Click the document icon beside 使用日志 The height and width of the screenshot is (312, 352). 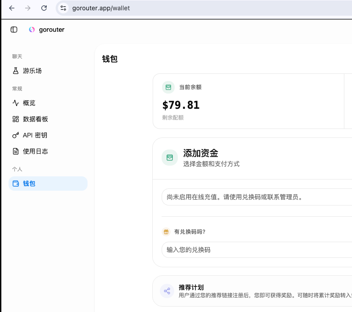(15, 151)
